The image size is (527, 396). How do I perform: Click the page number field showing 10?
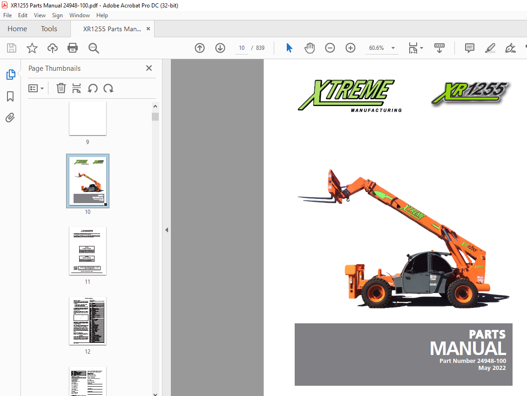click(x=242, y=48)
